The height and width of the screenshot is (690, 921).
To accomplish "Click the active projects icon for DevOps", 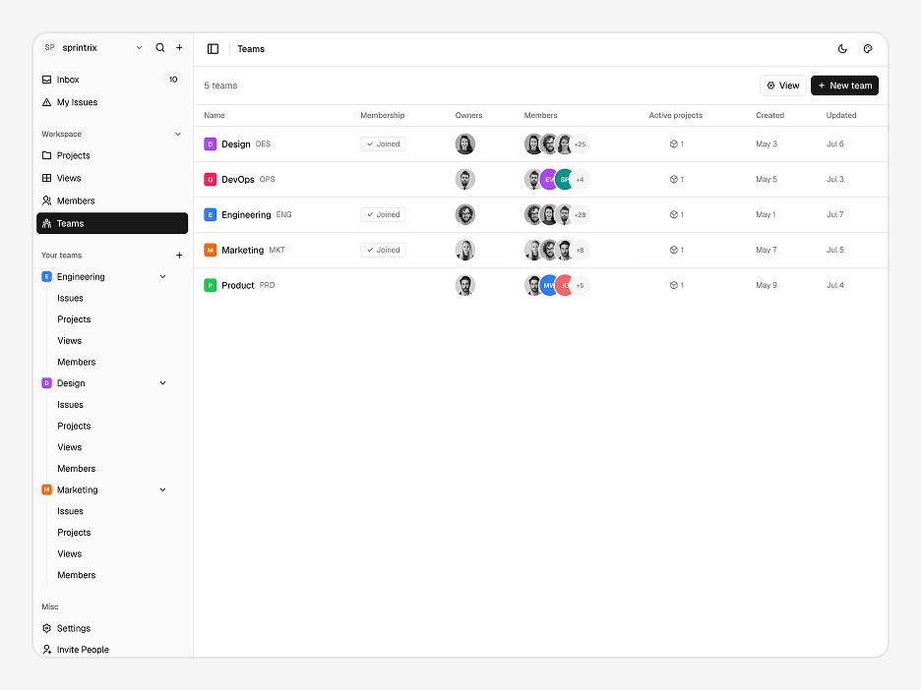I will [674, 180].
